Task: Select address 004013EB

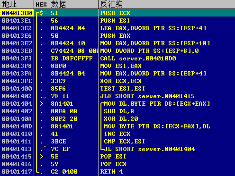Action: pos(17,51)
